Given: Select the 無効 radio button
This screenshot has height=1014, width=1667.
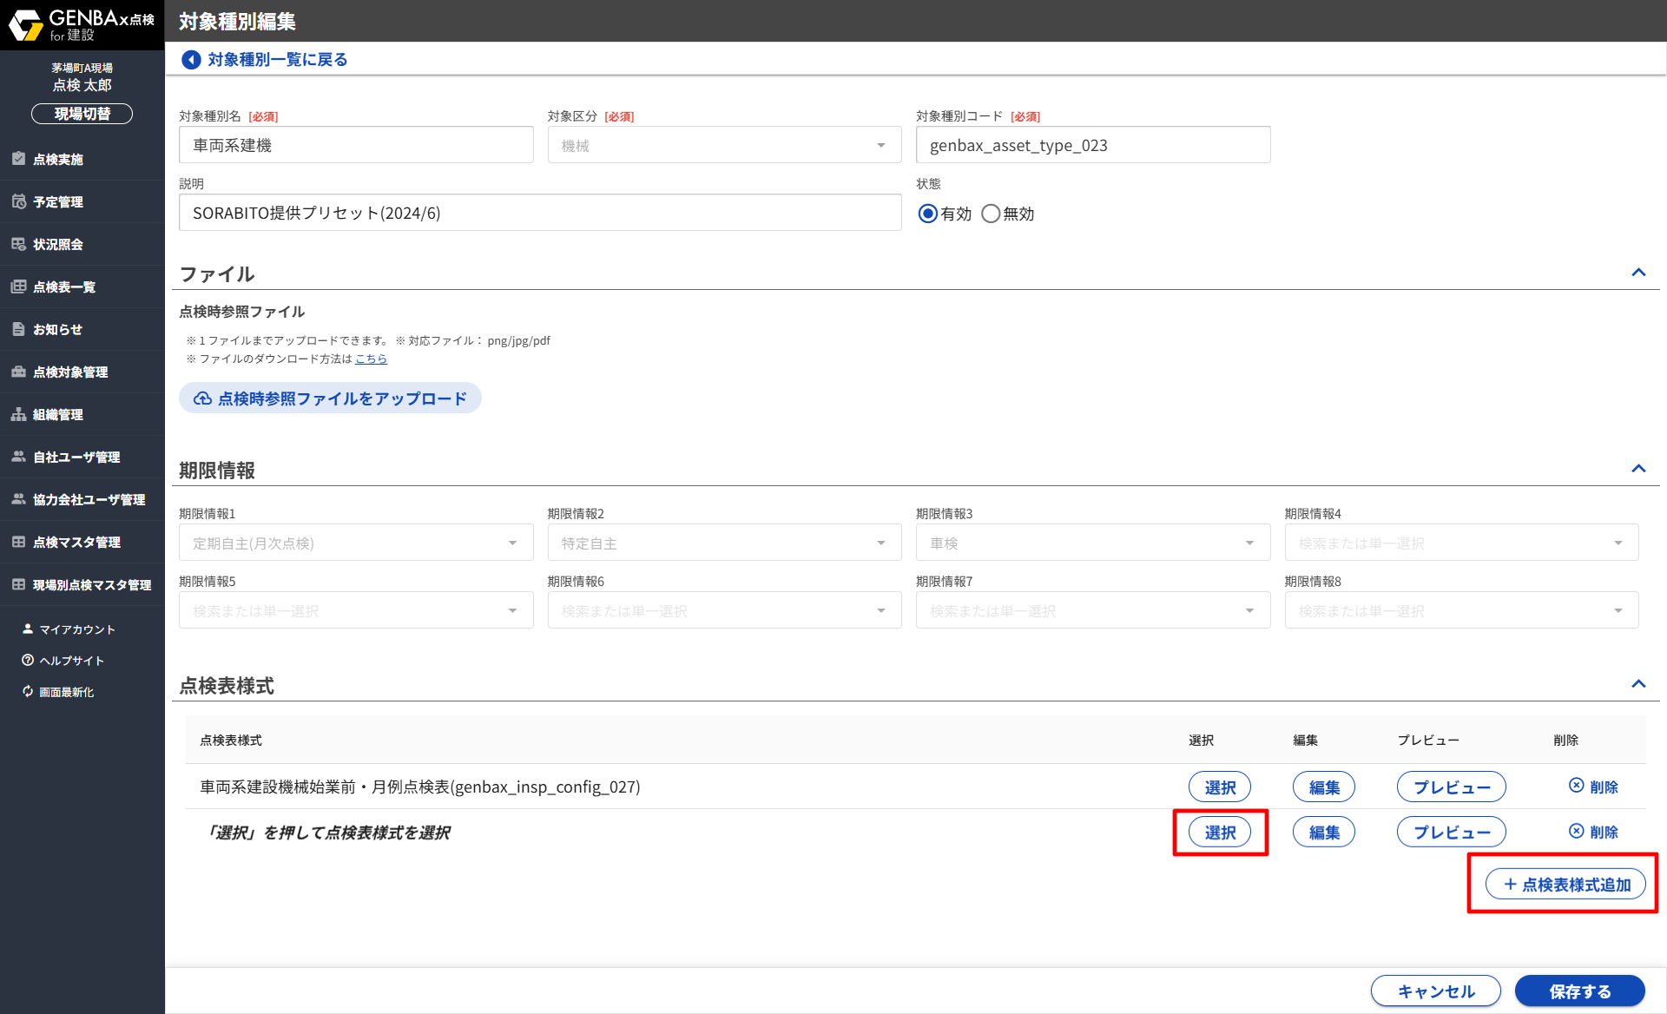Looking at the screenshot, I should coord(991,214).
